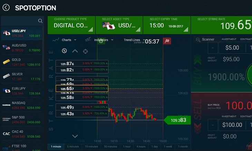This screenshot has width=252, height=151.
Task: Click the red flag icon beside timer
Action: [x=167, y=41]
